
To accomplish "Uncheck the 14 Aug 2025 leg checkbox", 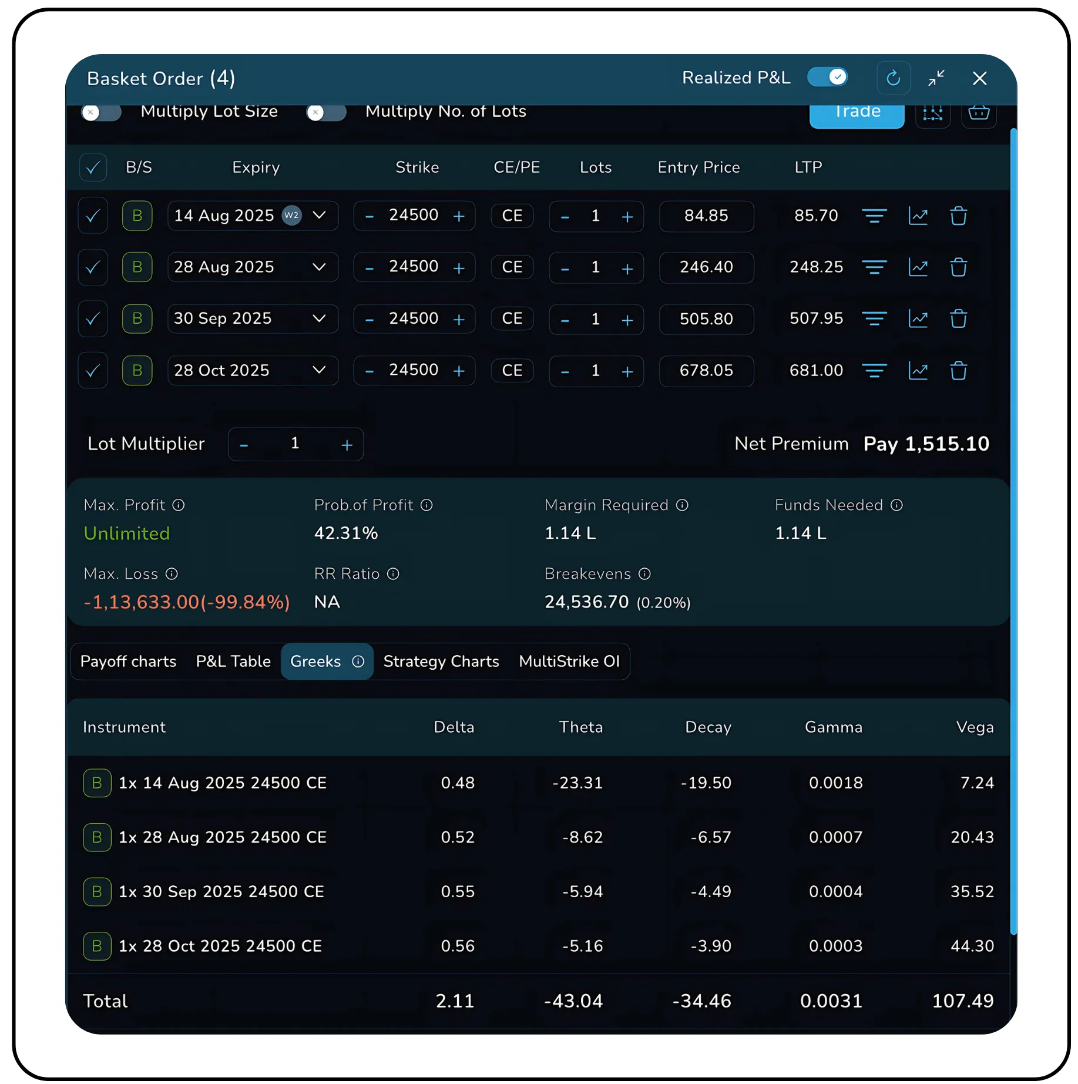I will coord(93,216).
